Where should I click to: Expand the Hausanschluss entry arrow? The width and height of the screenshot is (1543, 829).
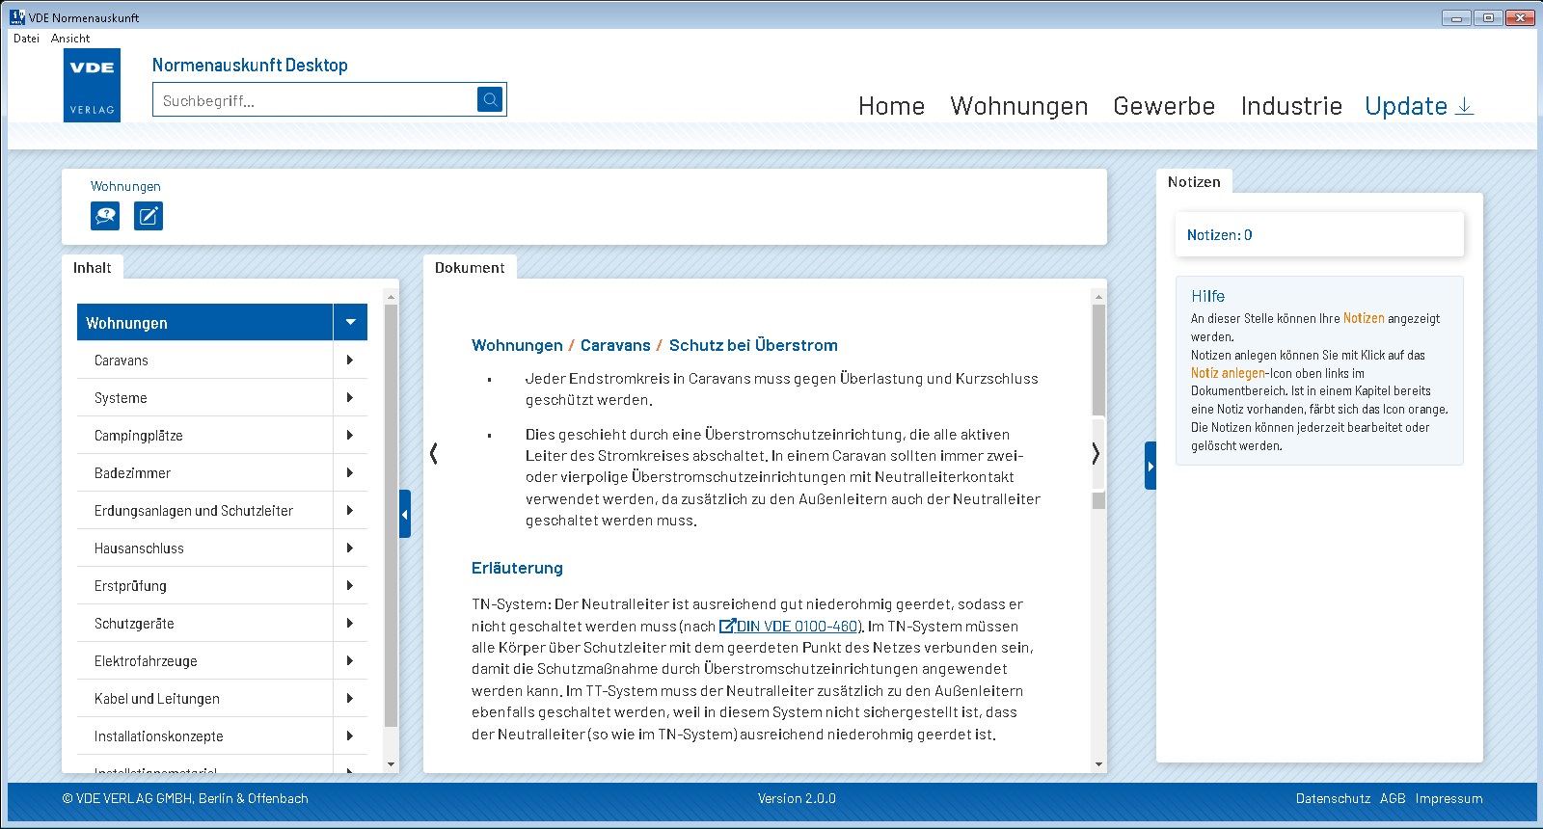point(350,548)
